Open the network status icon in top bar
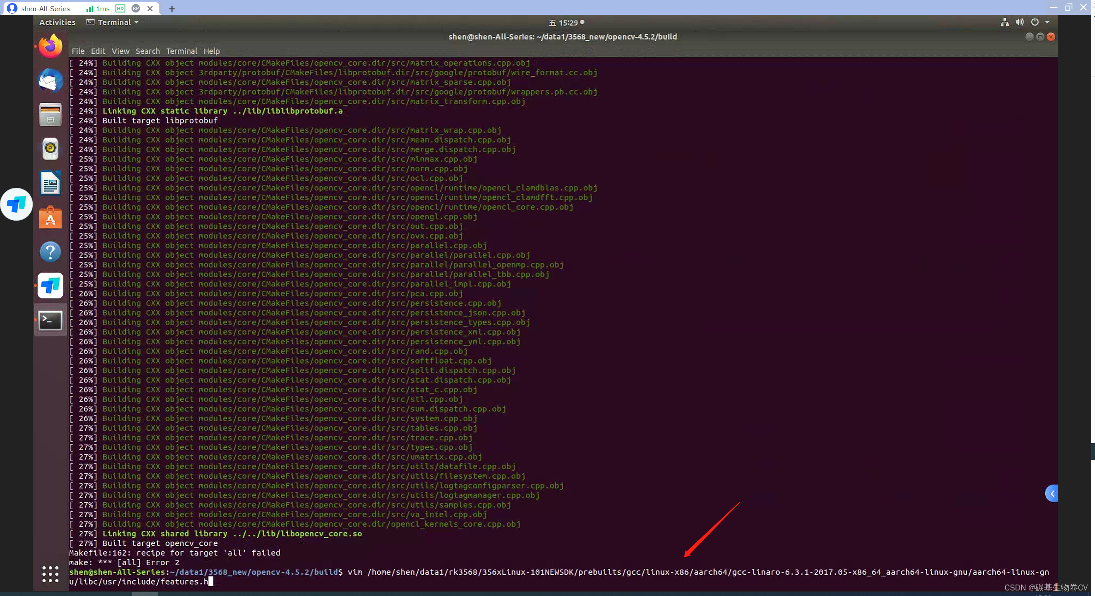The height and width of the screenshot is (596, 1095). point(1004,22)
